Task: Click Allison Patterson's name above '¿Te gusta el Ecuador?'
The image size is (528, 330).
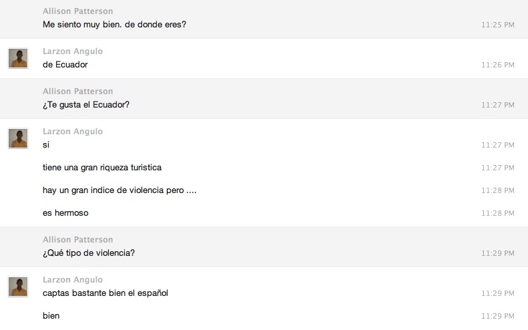Action: [x=77, y=92]
